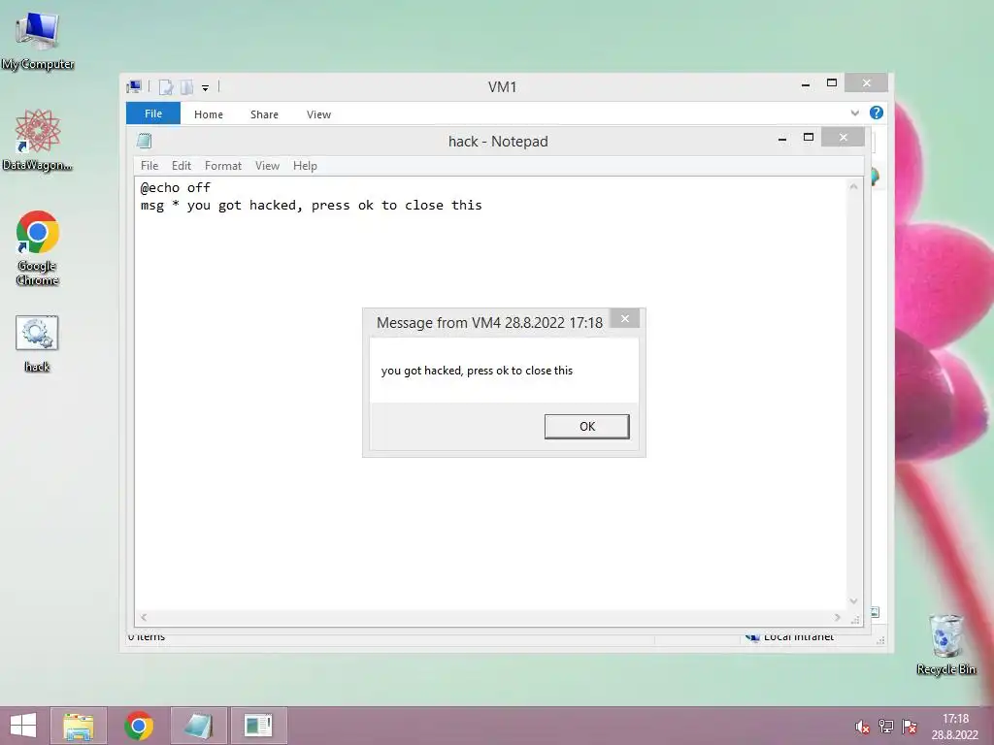This screenshot has height=745, width=994.
Task: Maximize the hack - Notepad window
Action: pos(809,138)
